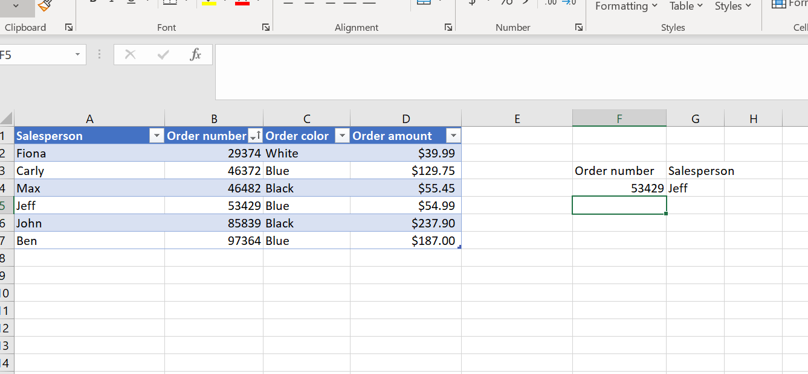Apply the red font color
This screenshot has height=374, width=808.
242,3
